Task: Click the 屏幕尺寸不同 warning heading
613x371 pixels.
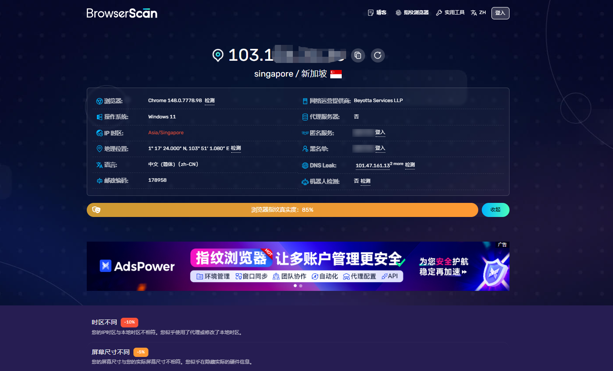Action: 111,352
